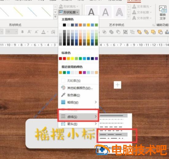Click the chevron on the 粗细 row
This screenshot has width=169, height=159.
point(96,102)
